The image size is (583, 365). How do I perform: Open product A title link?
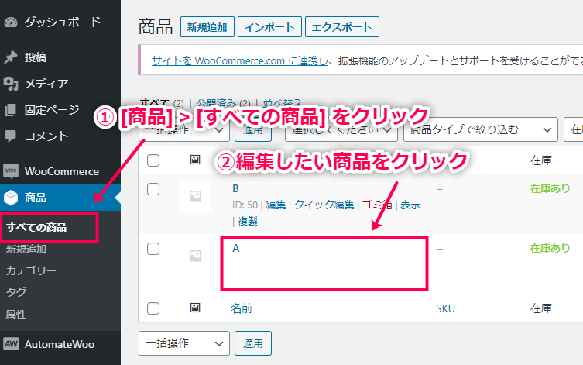point(235,248)
